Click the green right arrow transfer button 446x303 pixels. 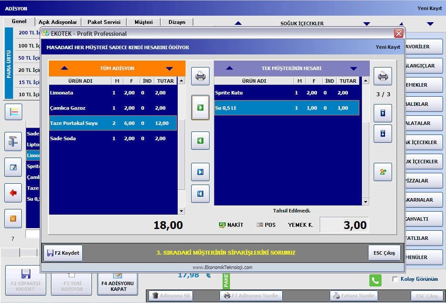tap(200, 107)
